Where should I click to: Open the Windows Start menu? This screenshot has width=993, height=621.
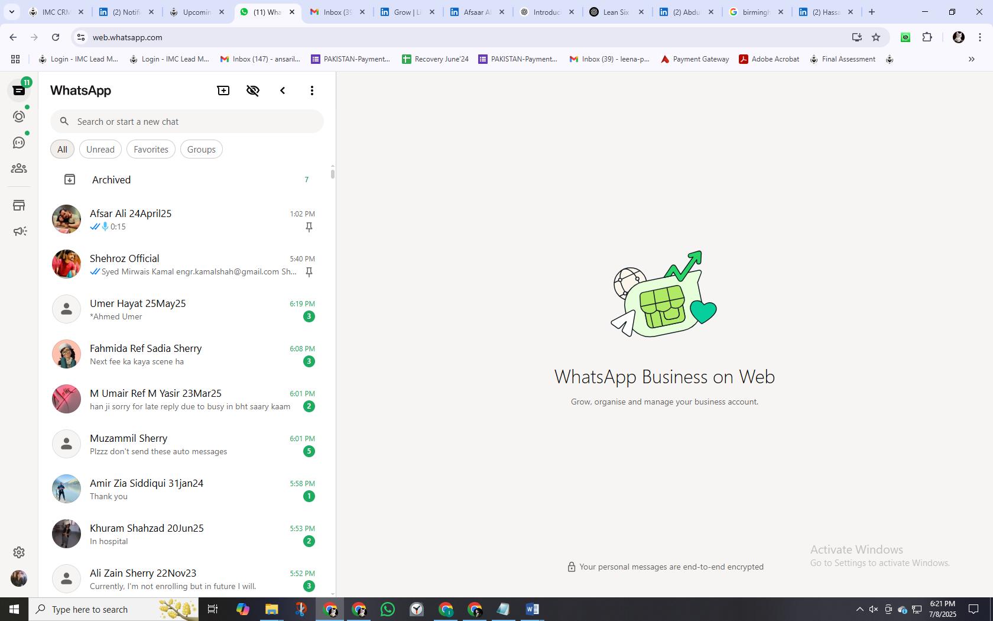[x=14, y=609]
